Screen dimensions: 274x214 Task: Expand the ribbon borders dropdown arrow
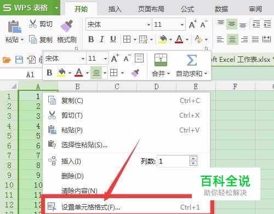[135, 39]
